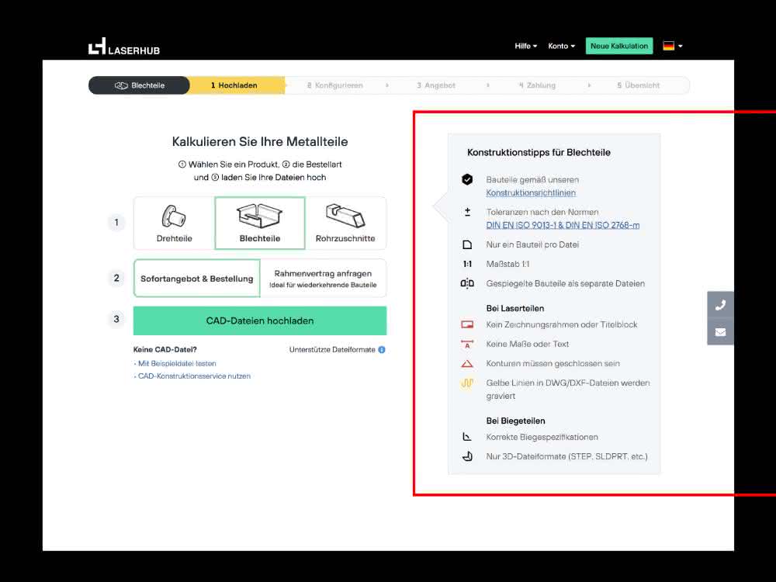Screen dimensions: 776x582
Task: Click the 1:1 scale icon
Action: coord(467,265)
